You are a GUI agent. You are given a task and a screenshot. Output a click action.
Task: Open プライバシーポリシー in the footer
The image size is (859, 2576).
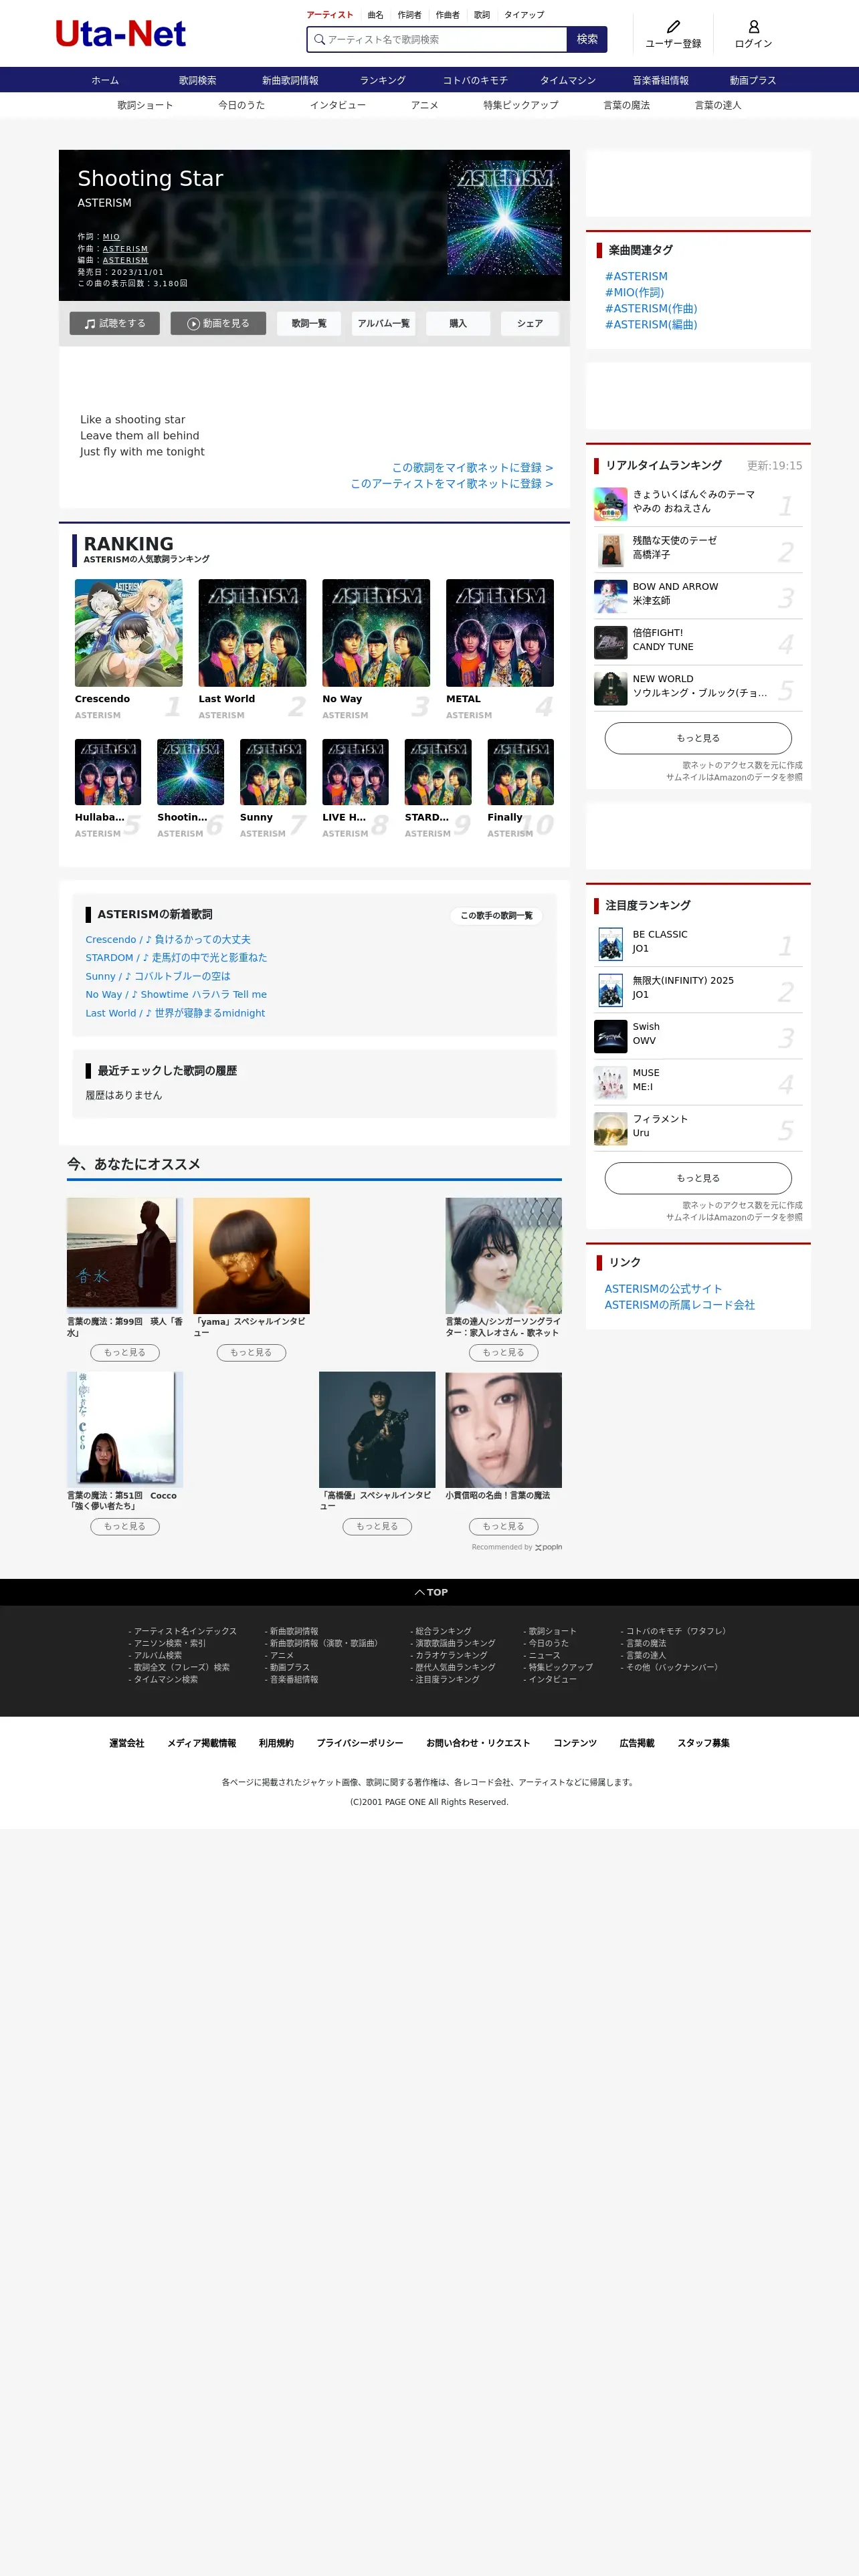(x=360, y=1743)
